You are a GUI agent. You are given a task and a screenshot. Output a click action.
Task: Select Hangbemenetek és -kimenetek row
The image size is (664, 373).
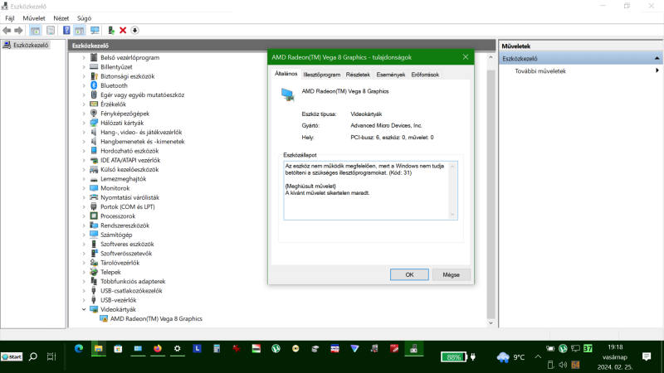(142, 142)
